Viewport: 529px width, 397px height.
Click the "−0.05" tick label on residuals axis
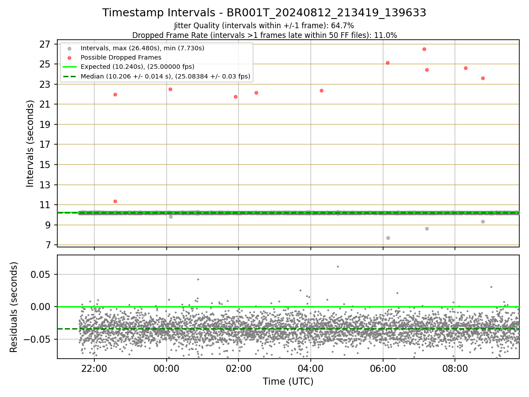[37, 339]
